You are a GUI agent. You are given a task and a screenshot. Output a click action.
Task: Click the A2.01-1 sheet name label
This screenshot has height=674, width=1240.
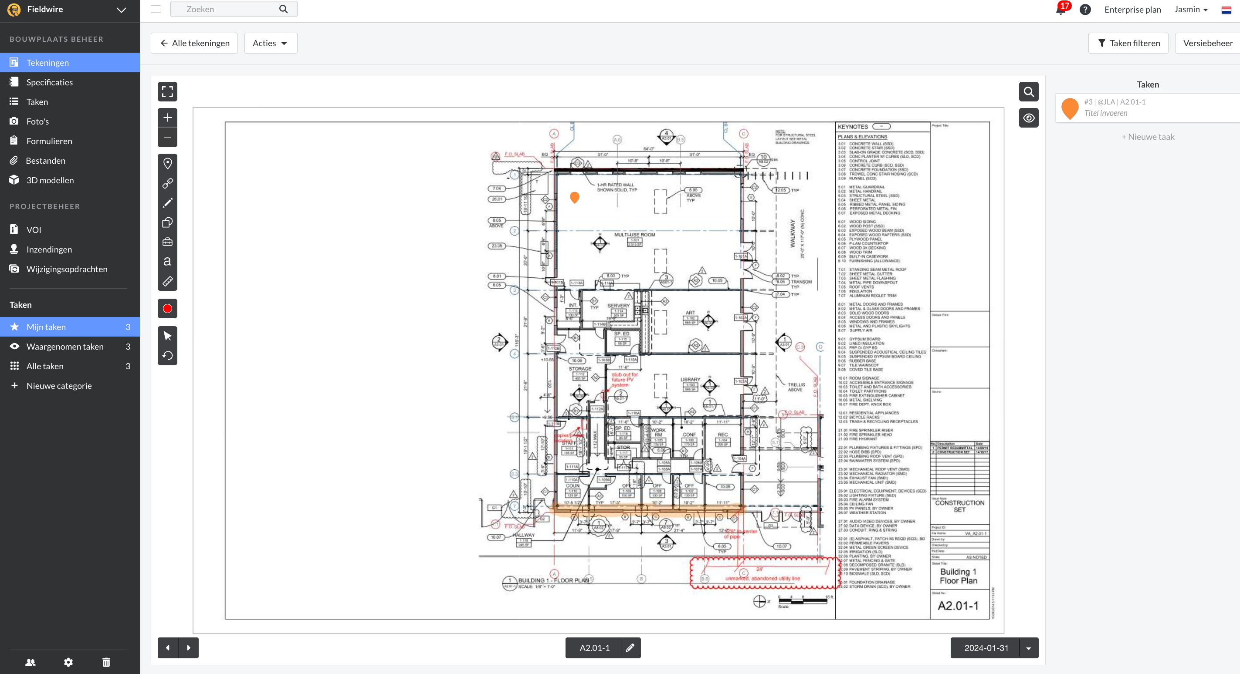pos(594,648)
